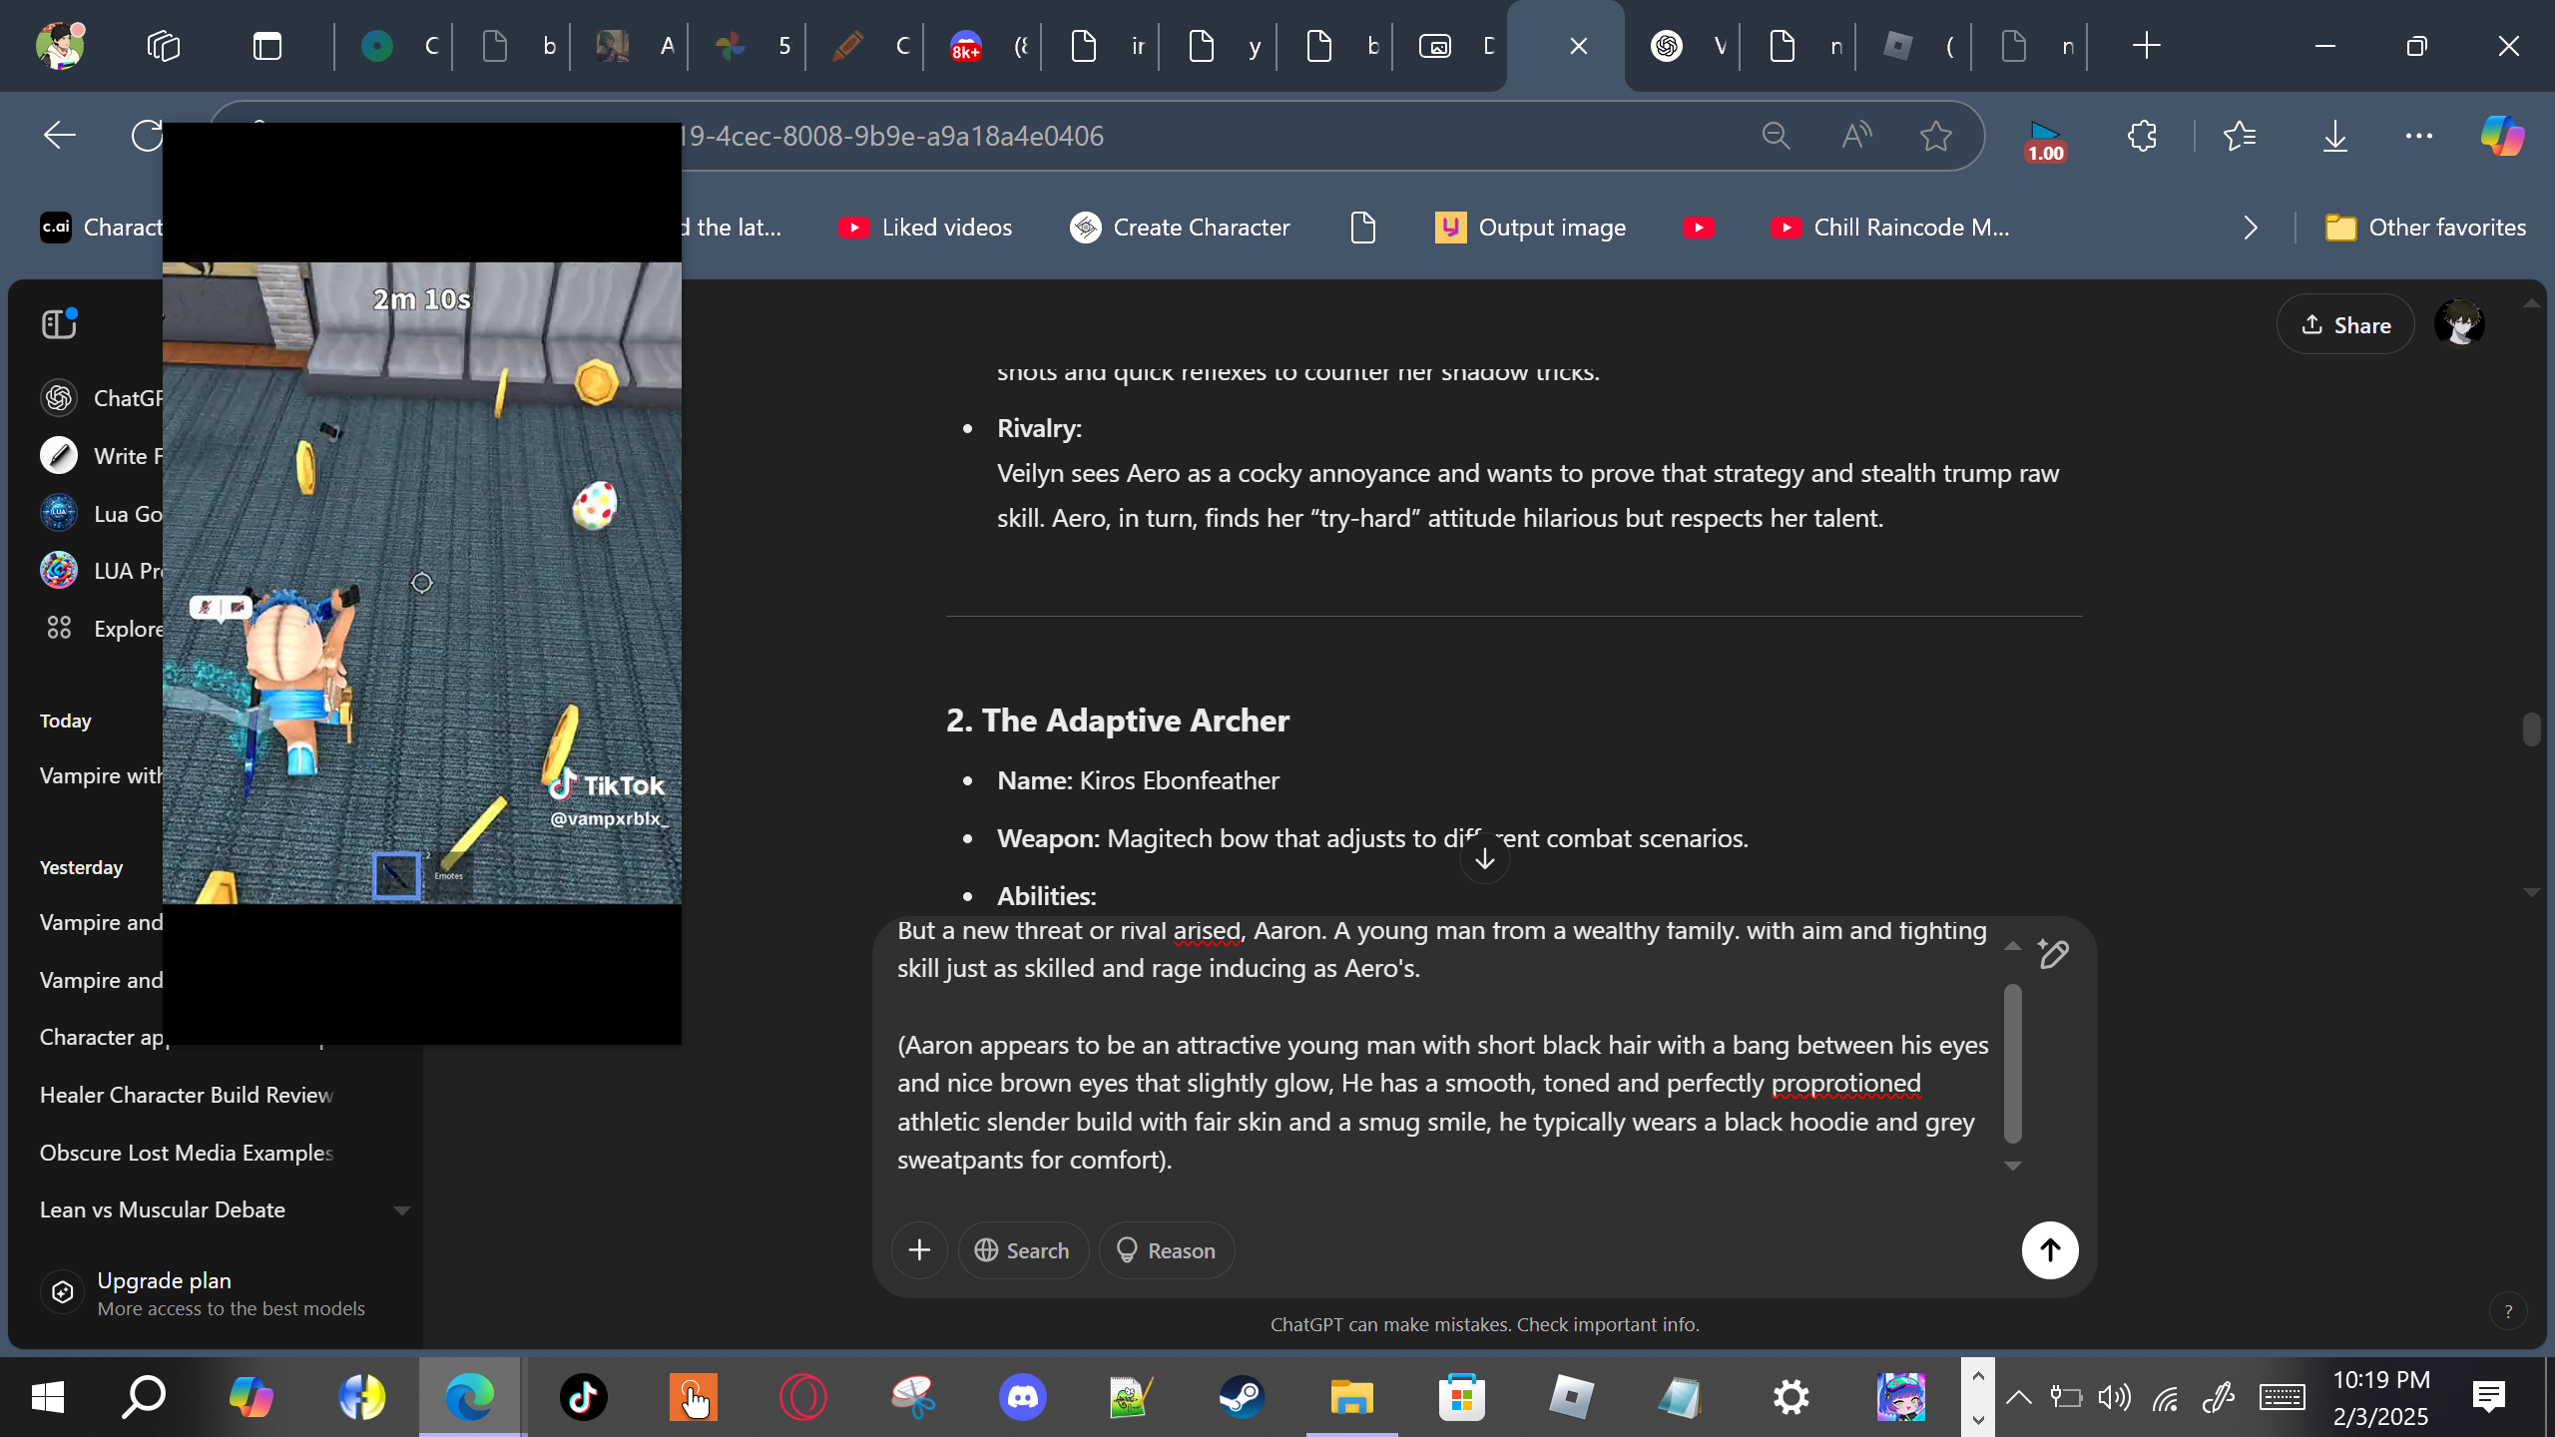The height and width of the screenshot is (1437, 2555).
Task: Go back to the previous page
Action: point(60,136)
